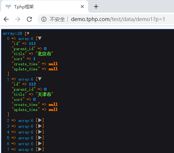The image size is (174, 153).
Task: Expand array item 3
Action: tap(40, 126)
